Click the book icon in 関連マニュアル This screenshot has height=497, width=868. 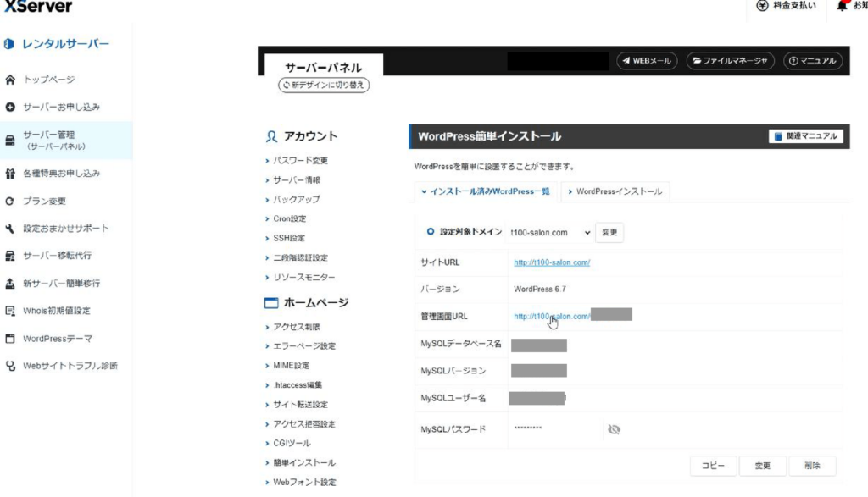pos(778,136)
